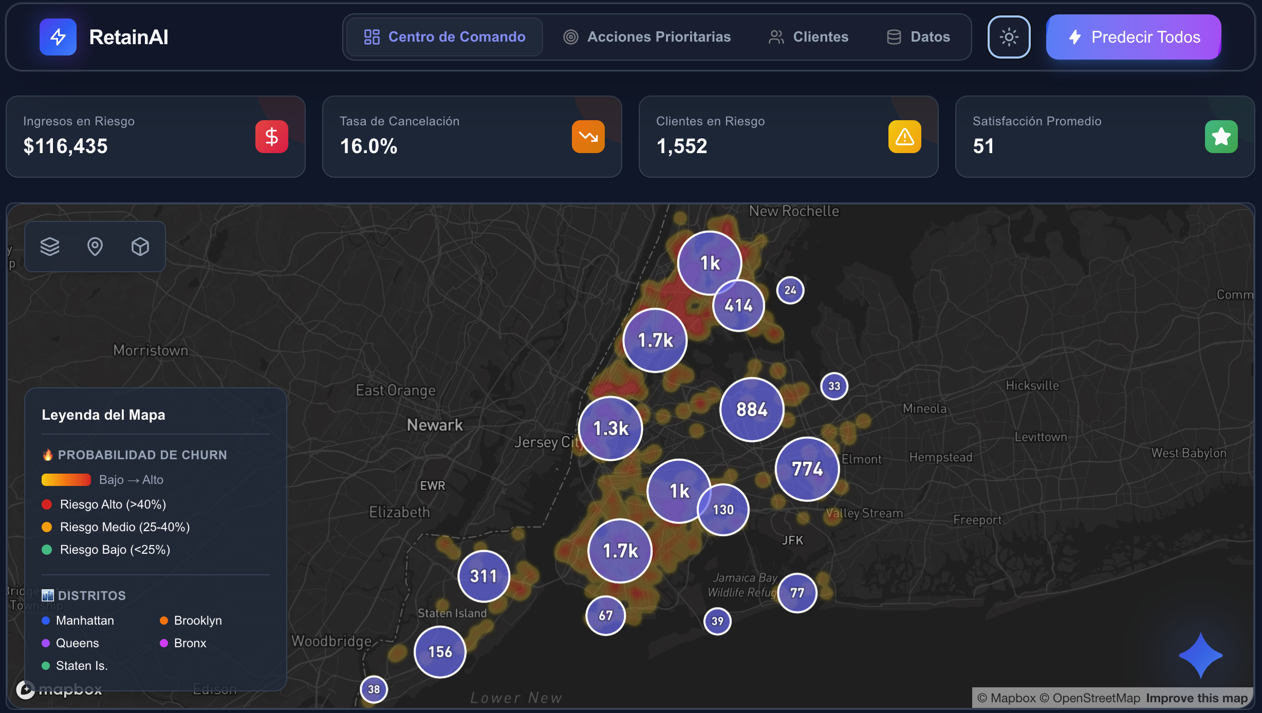Click the Bajo to Alto gradient swatch
Viewport: 1262px width, 713px height.
pyautogui.click(x=66, y=480)
